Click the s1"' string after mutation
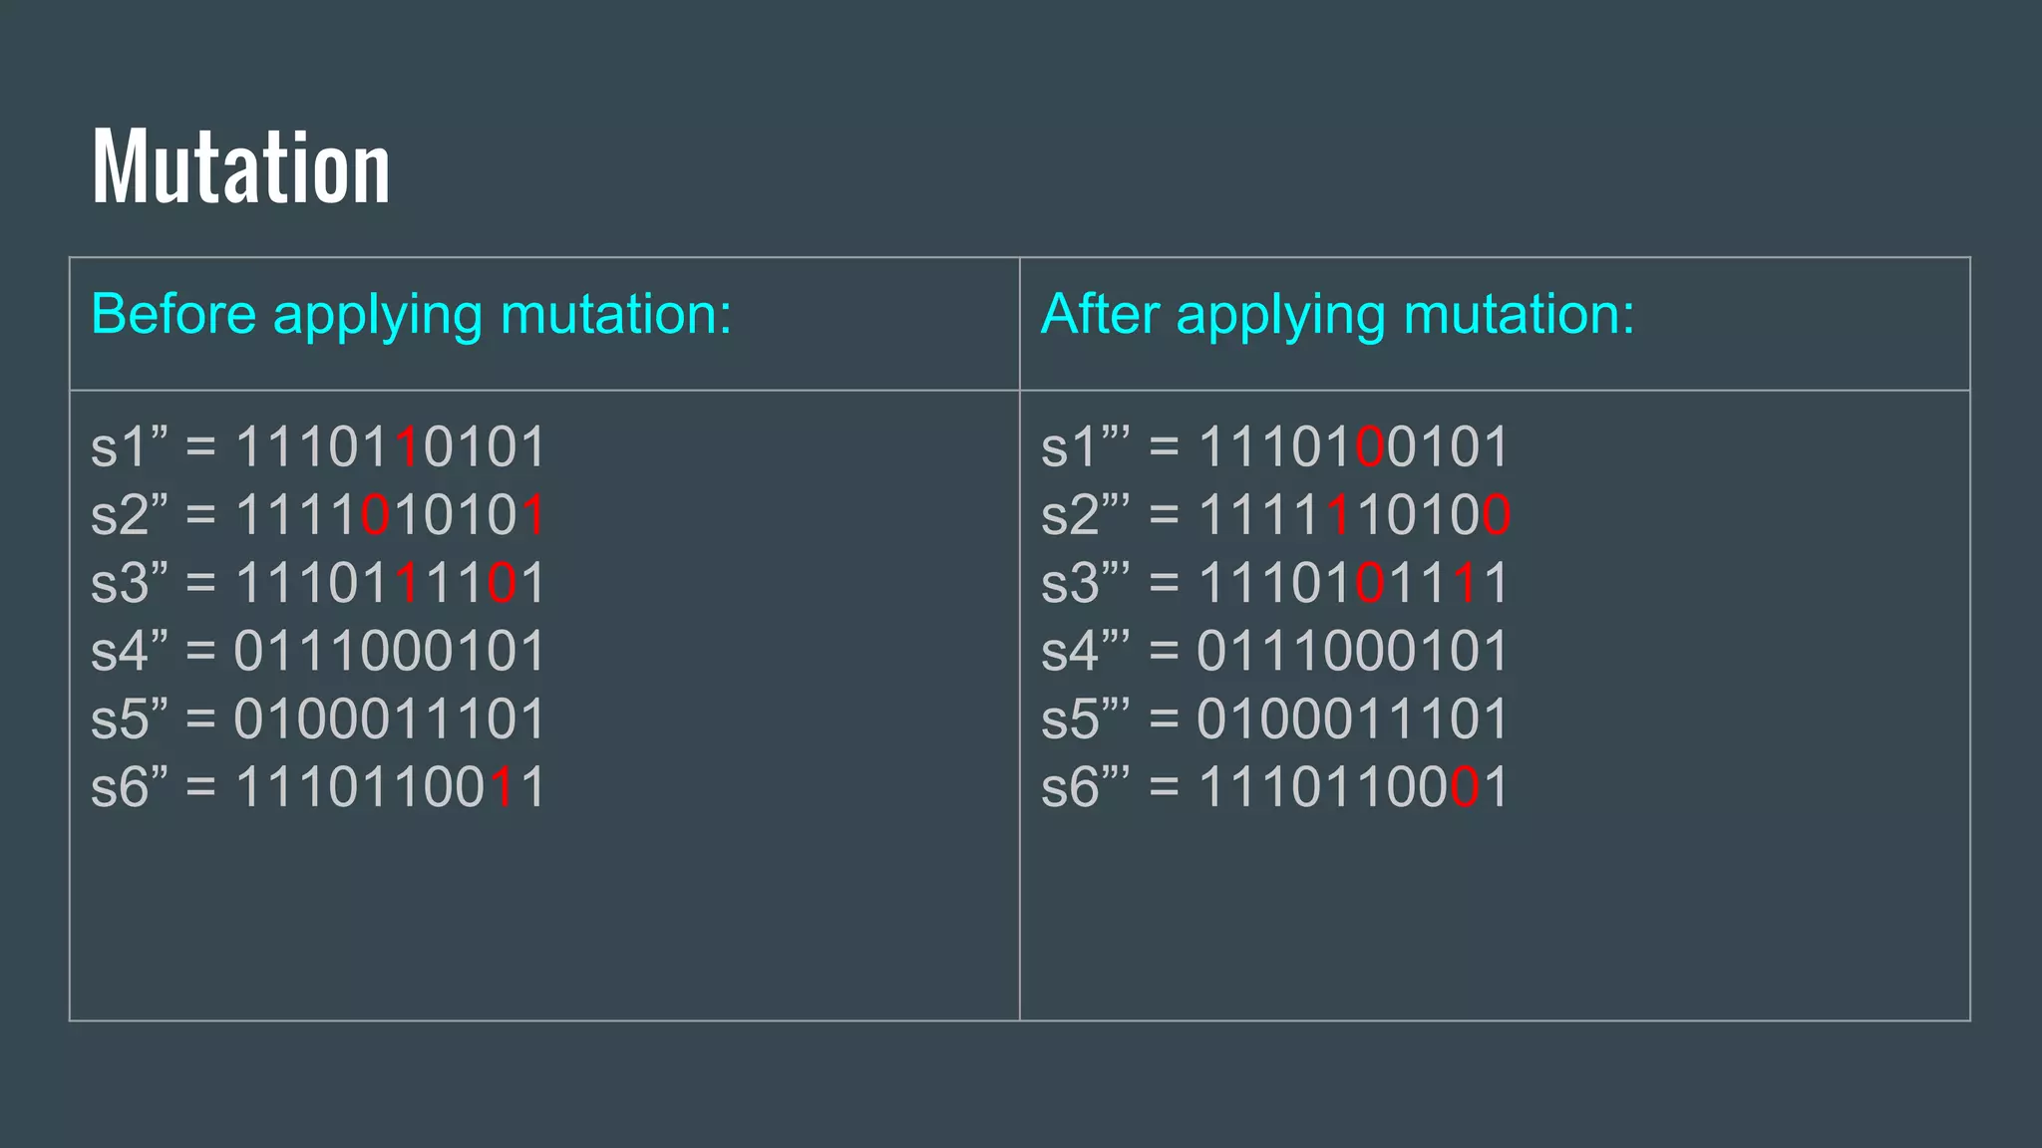2042x1148 pixels. (x=1275, y=446)
